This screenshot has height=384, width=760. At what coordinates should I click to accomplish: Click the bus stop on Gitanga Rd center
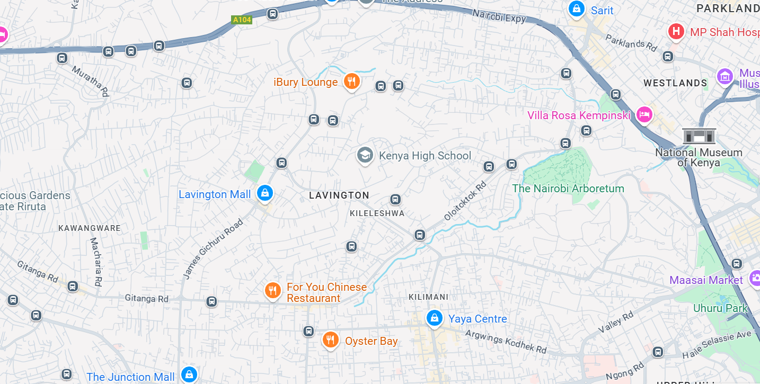(x=211, y=302)
